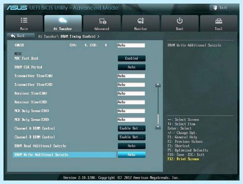Viewport: 243px width, 184px height.
Task: Open MRC Fast Boot Enabled dropdown
Action: [x=132, y=58]
